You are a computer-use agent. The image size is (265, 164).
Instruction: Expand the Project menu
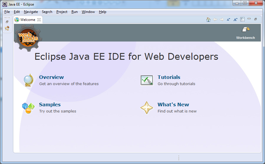(62, 12)
